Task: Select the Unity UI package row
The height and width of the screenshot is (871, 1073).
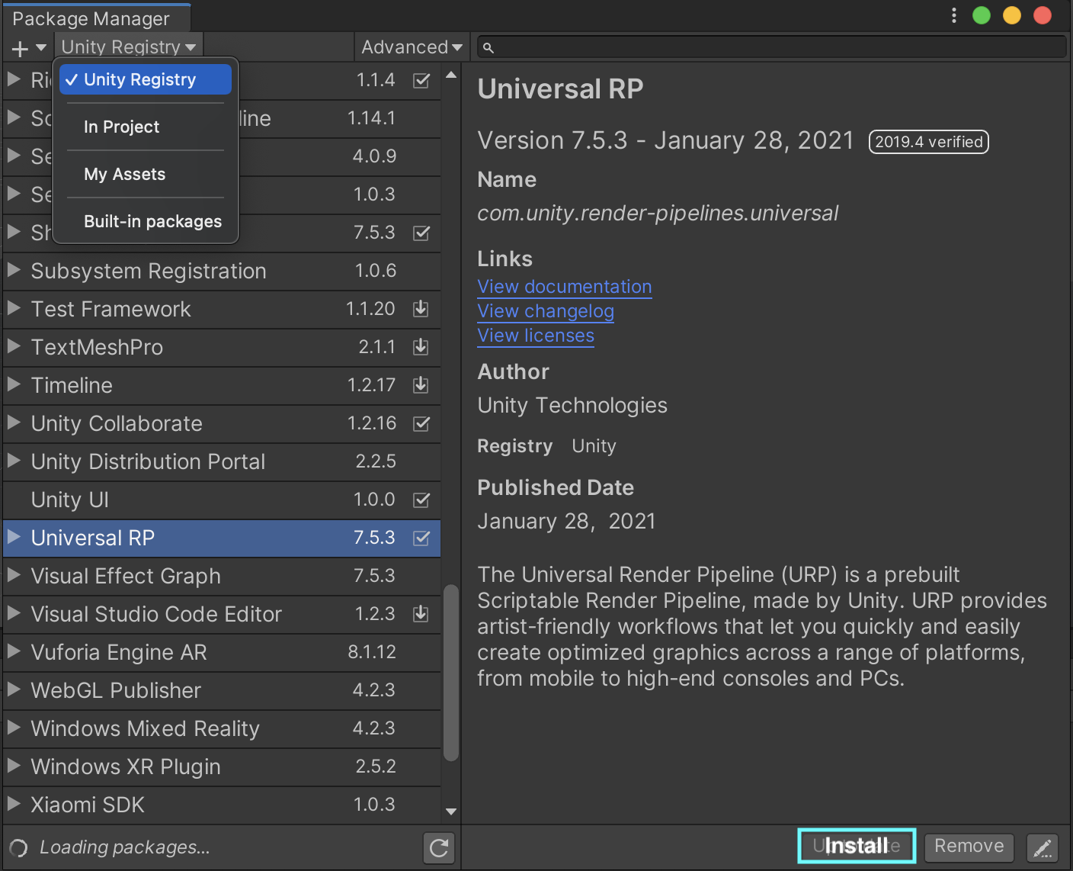Action: [x=223, y=500]
